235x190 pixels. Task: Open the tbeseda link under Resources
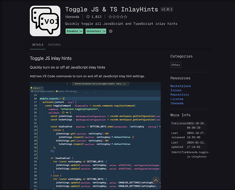[177, 103]
